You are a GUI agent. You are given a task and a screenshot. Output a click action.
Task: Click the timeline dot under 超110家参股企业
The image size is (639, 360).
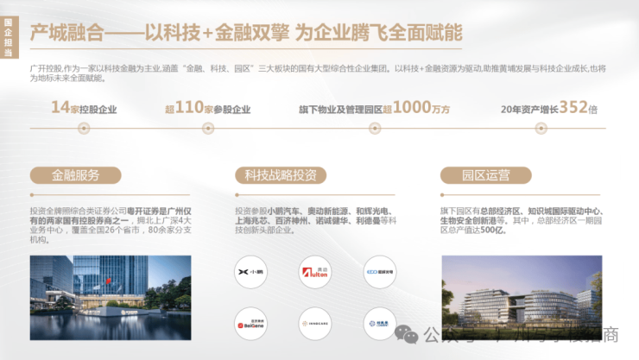coord(208,129)
